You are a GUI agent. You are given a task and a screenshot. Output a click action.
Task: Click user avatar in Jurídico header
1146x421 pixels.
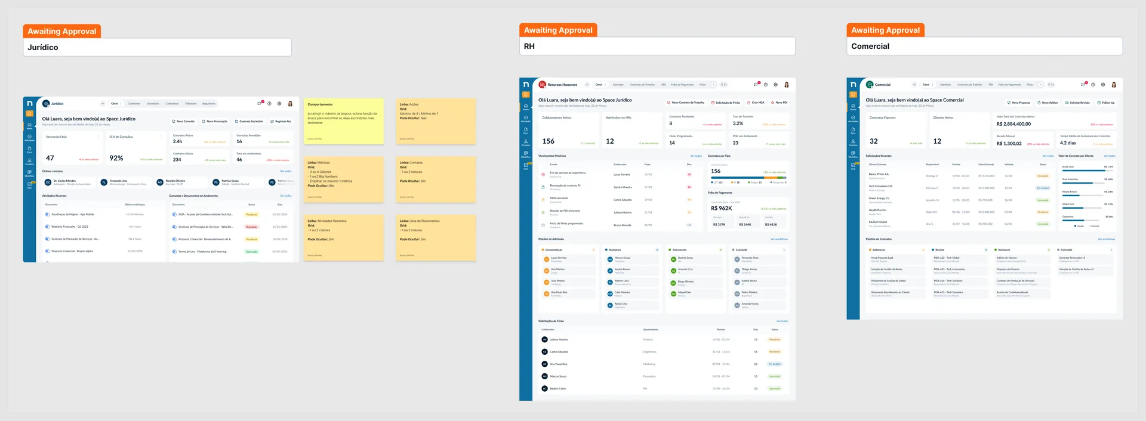point(290,104)
